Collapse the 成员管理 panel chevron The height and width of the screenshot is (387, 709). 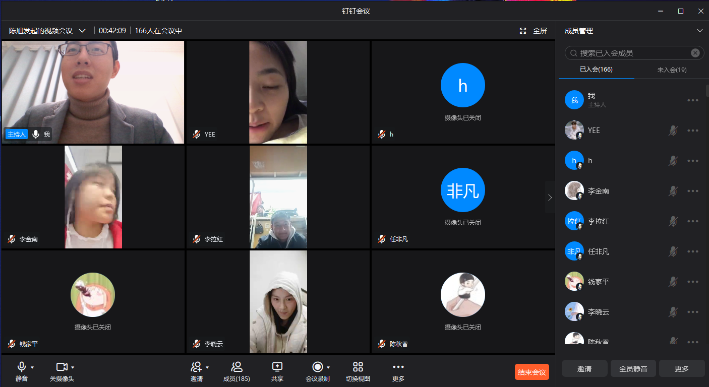[699, 31]
